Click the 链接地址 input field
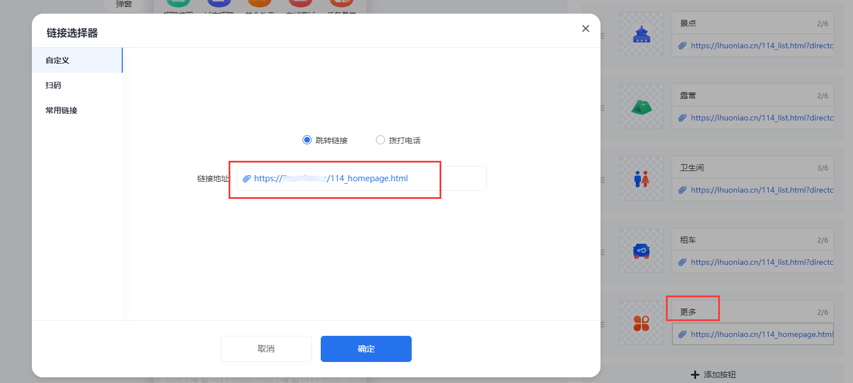 362,178
